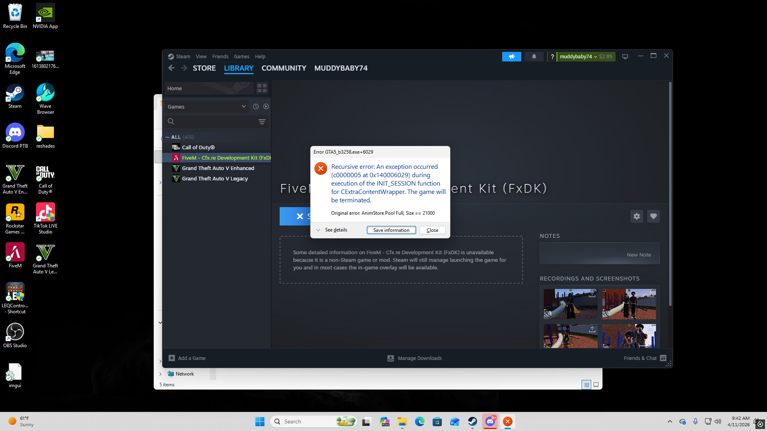Click the Steam library vertical scrollbar
This screenshot has height=431, width=767.
pyautogui.click(x=670, y=194)
